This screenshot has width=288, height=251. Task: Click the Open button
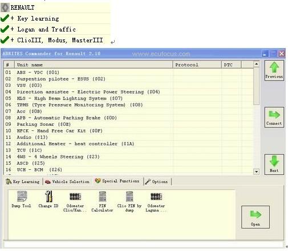(255, 217)
